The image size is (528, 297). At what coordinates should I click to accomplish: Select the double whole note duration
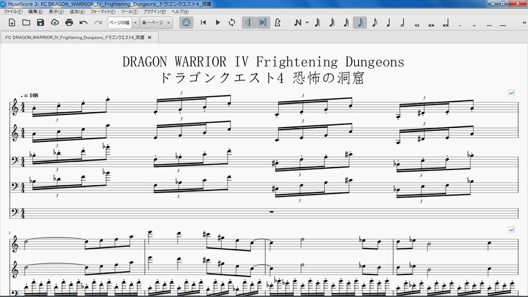pos(431,25)
